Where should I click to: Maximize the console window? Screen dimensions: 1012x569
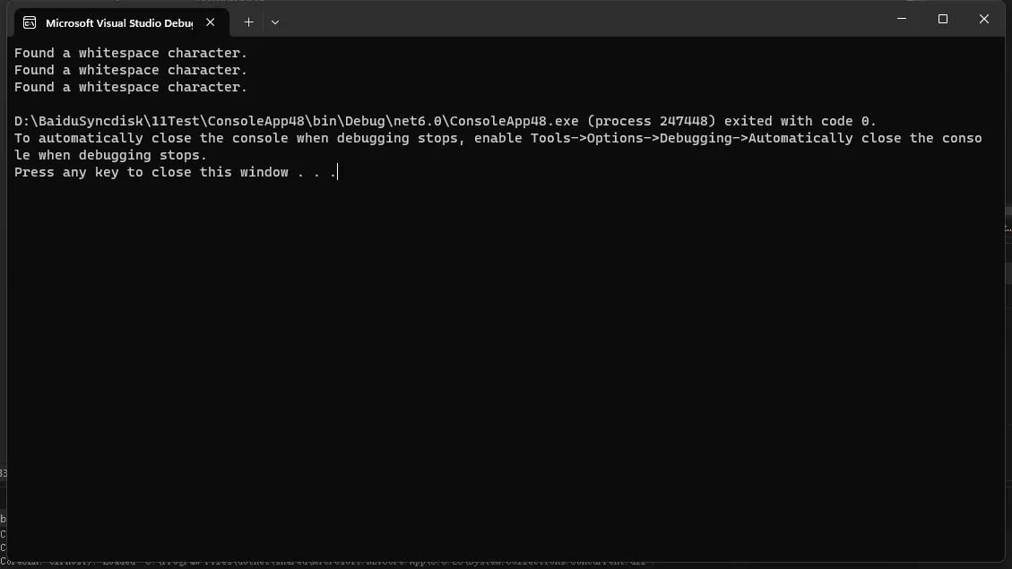click(943, 19)
